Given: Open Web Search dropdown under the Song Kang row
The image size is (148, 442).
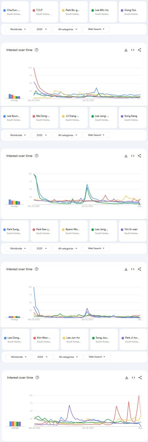Looking at the screenshot, I should click(96, 135).
